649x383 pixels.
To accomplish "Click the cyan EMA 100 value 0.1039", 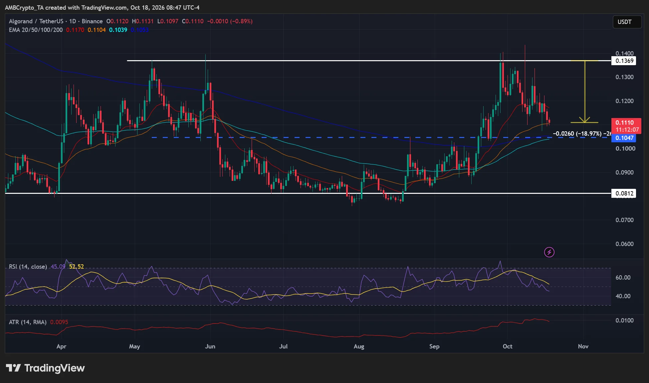I will coord(118,30).
